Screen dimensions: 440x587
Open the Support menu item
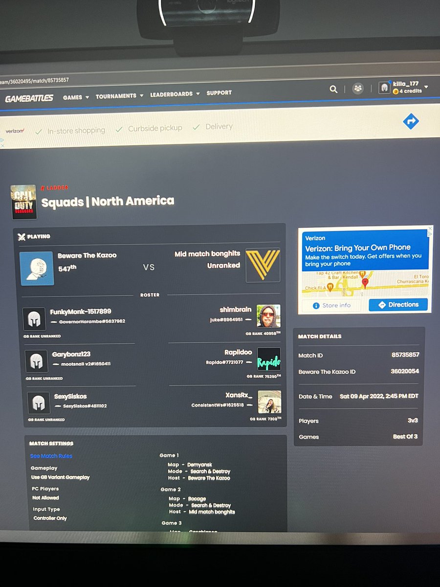click(219, 92)
